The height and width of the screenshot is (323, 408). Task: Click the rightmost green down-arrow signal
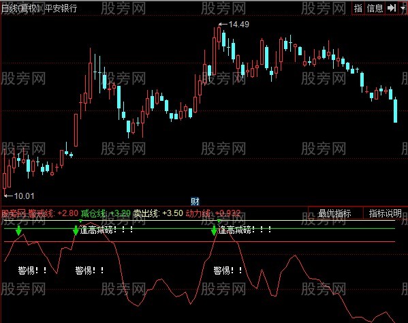click(214, 230)
